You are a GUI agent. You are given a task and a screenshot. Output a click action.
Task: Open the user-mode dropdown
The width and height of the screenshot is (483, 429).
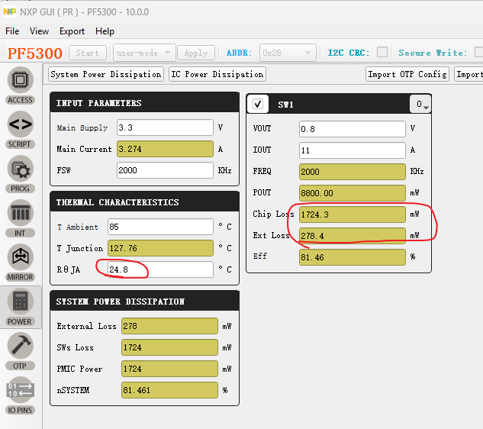144,53
